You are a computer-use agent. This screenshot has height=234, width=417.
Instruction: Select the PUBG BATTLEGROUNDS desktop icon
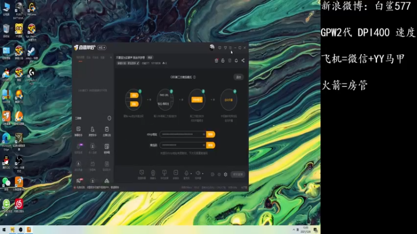19,10
